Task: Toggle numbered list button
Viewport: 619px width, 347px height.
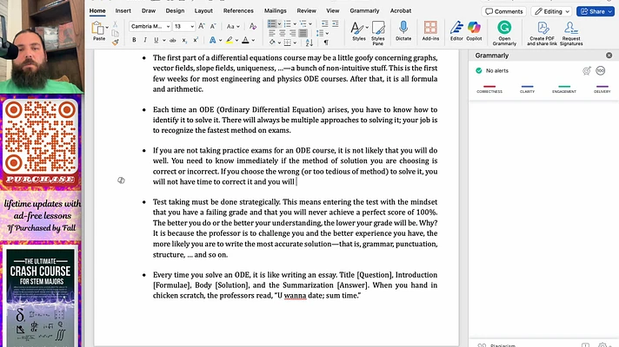Action: (287, 24)
